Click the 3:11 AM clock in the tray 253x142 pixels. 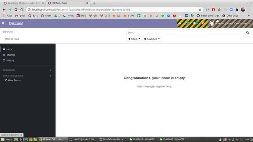tap(244, 139)
